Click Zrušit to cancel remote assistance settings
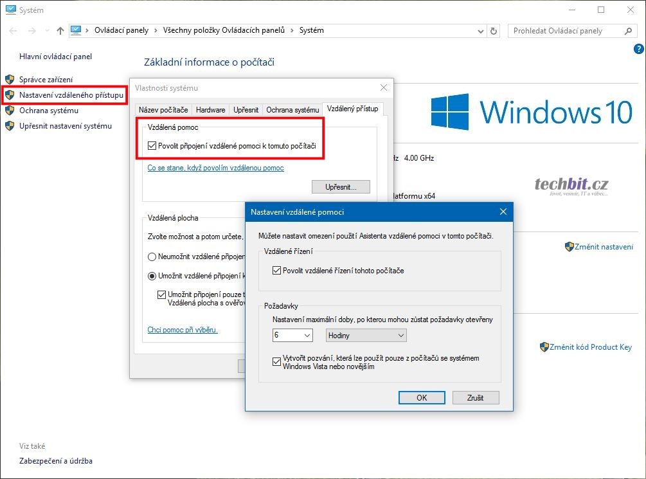646x479 pixels. (x=476, y=397)
